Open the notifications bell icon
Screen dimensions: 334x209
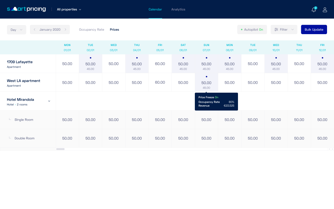[313, 10]
